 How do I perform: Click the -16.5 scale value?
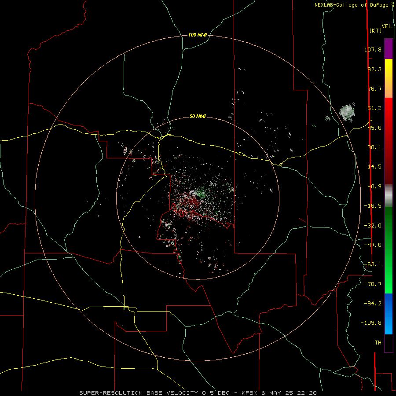(x=373, y=206)
